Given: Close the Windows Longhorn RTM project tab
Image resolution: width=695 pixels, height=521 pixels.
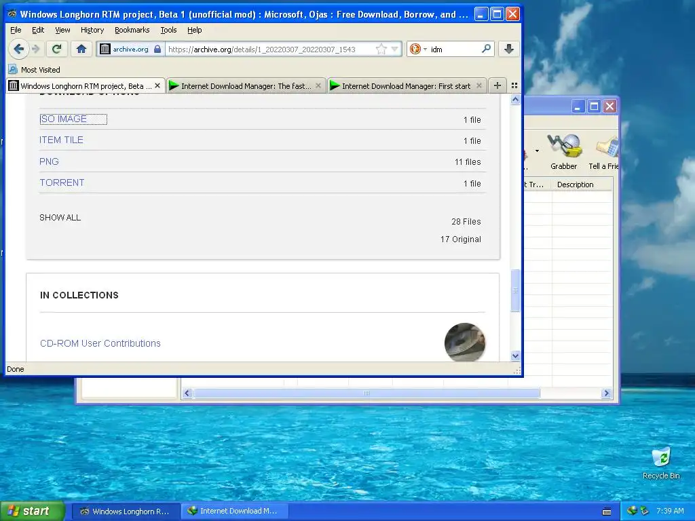Looking at the screenshot, I should pos(157,85).
